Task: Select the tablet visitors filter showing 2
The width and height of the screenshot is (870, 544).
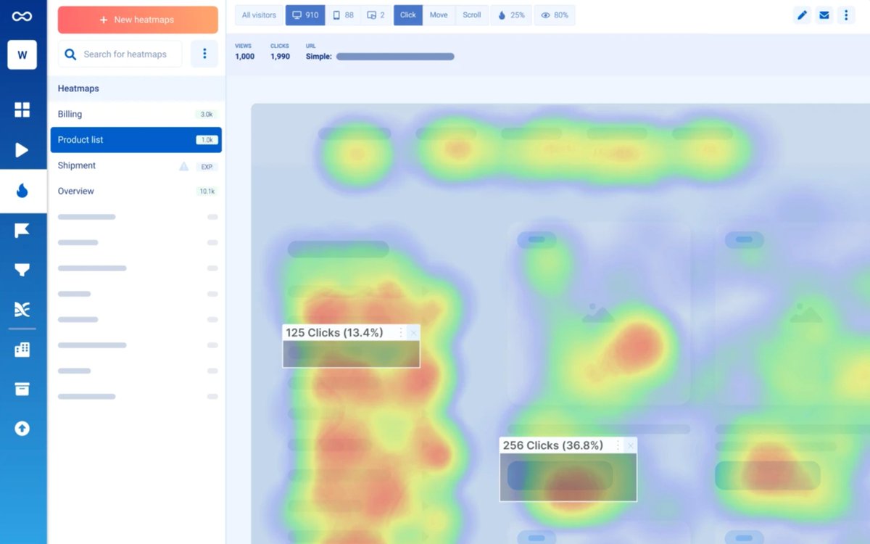Action: click(x=376, y=15)
